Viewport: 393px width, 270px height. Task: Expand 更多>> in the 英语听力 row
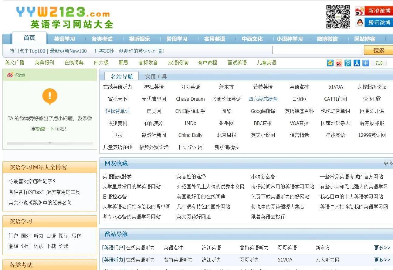tap(382, 260)
